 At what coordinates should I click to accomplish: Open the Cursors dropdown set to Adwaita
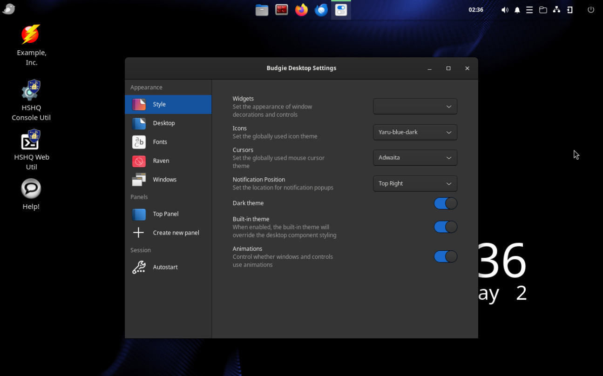click(415, 158)
